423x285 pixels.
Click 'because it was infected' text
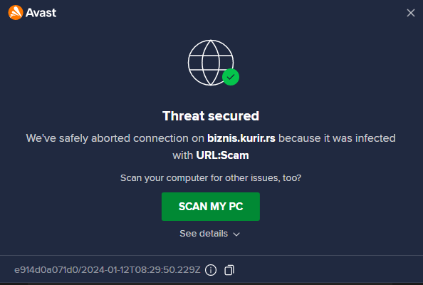(x=337, y=138)
